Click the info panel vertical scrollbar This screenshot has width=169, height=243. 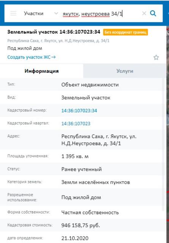coord(163,144)
